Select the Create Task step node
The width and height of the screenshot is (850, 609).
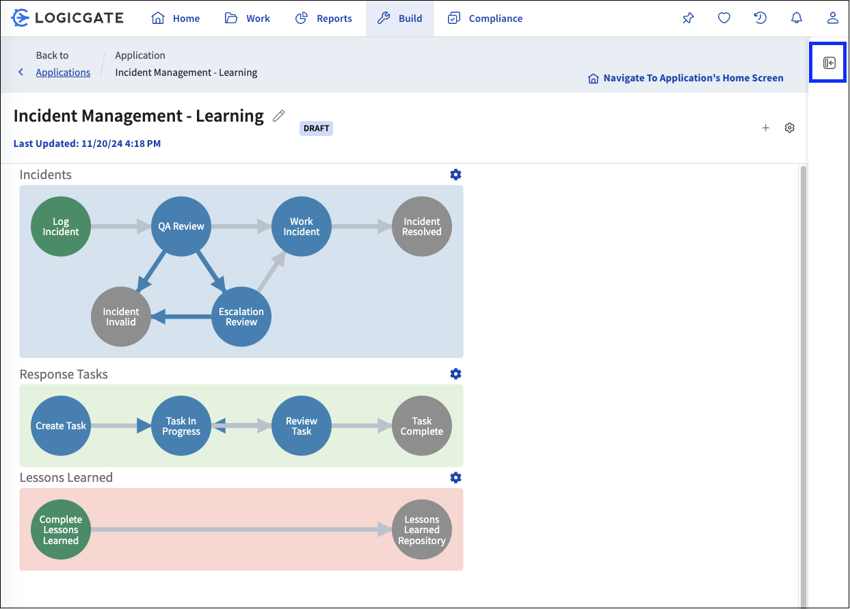tap(61, 426)
